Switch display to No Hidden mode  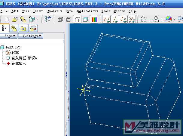click(78, 19)
